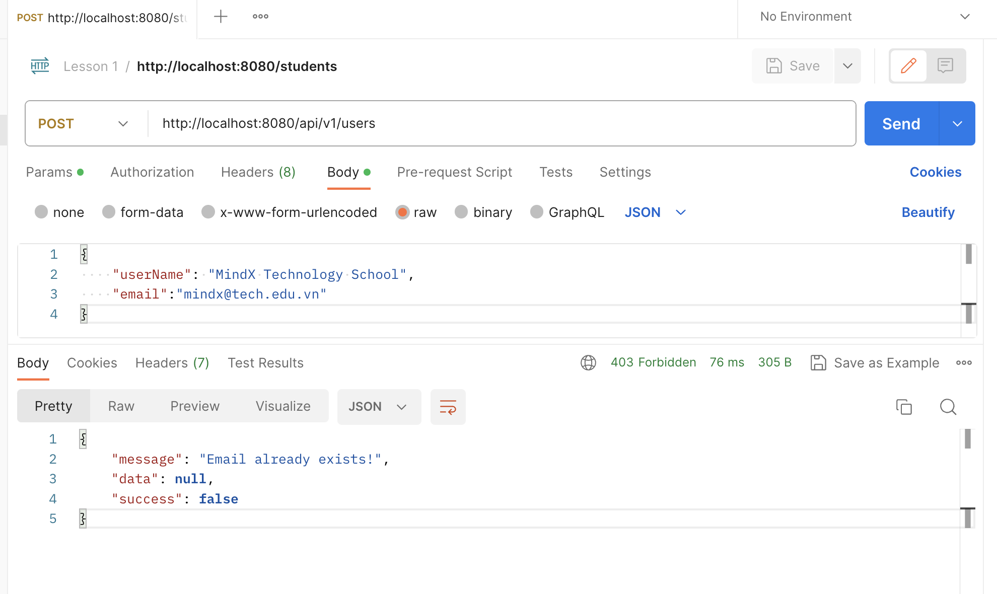Search the response with magnifier icon
The width and height of the screenshot is (997, 594).
[x=948, y=407]
